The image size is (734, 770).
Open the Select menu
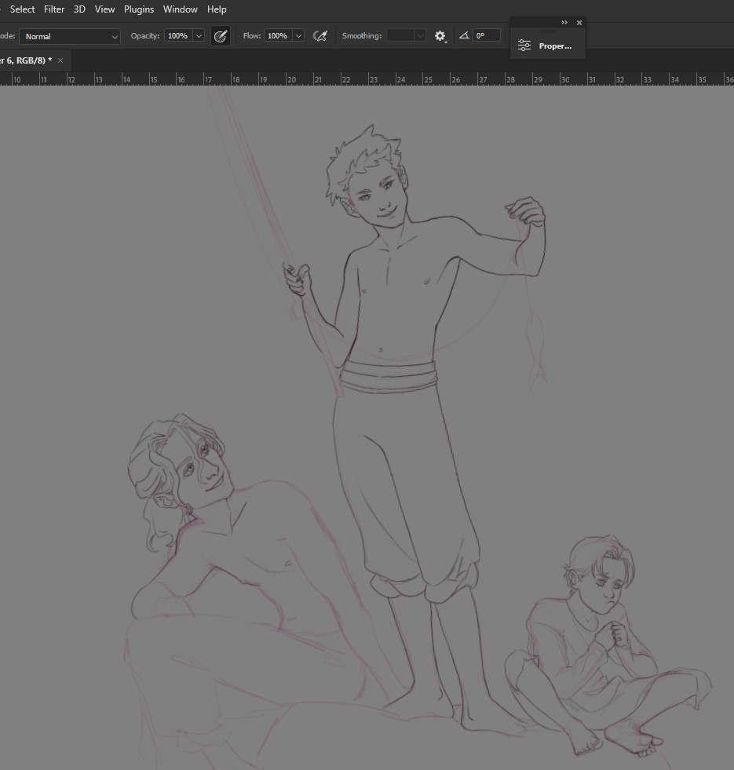tap(22, 9)
